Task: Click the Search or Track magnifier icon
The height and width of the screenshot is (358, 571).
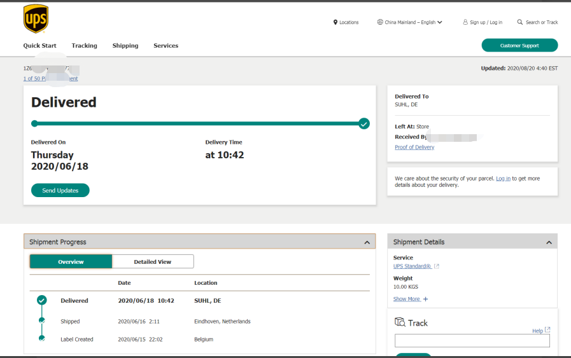Action: tap(520, 22)
